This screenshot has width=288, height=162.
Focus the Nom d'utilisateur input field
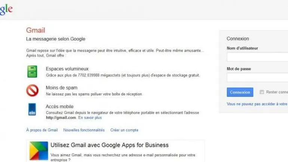(x=257, y=57)
